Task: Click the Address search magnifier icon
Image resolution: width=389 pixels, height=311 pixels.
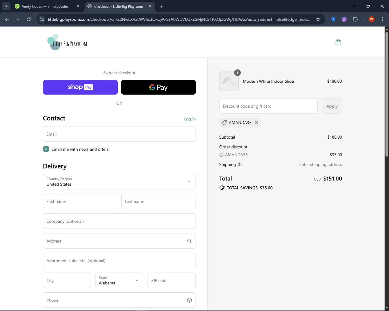Action: (189, 241)
